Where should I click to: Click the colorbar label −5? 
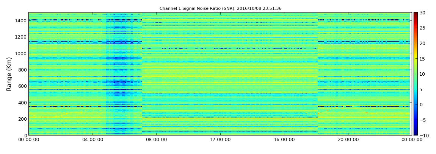423,120
